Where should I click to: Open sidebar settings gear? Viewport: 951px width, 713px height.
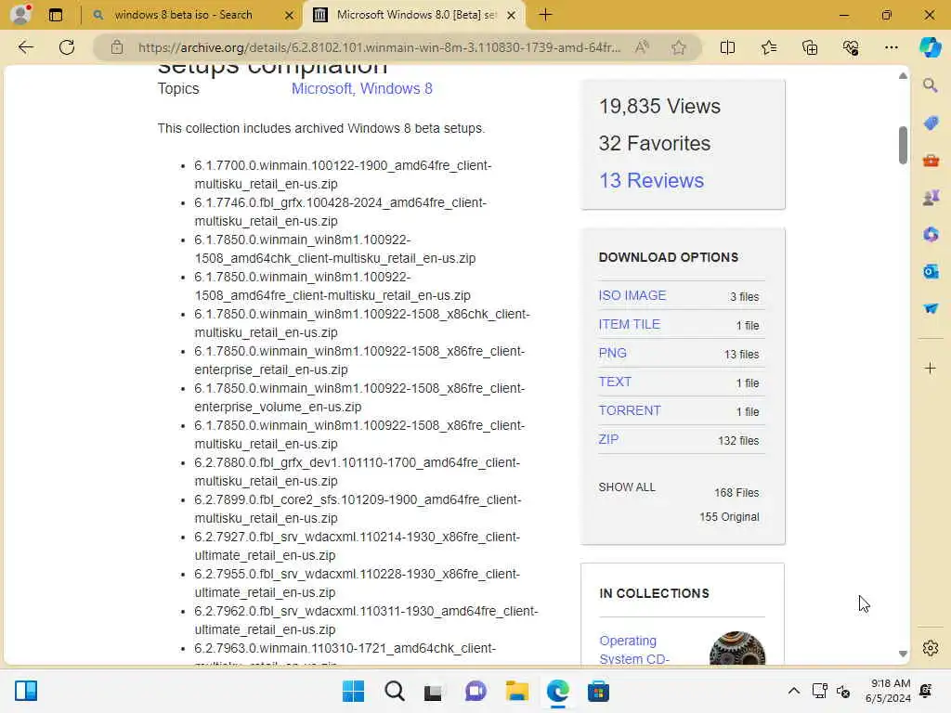click(x=931, y=648)
